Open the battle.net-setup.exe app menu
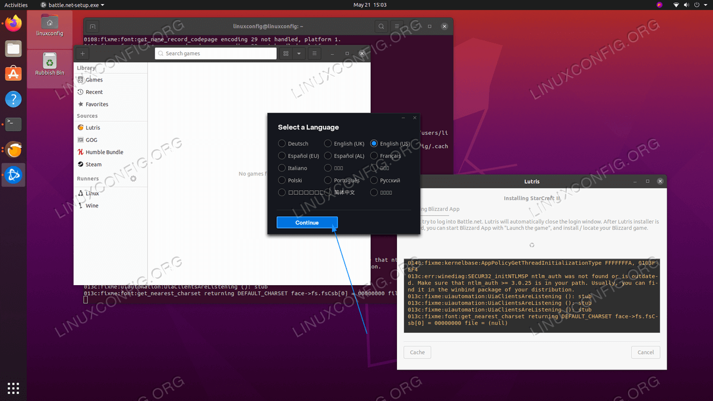This screenshot has width=713, height=401. 72,5
